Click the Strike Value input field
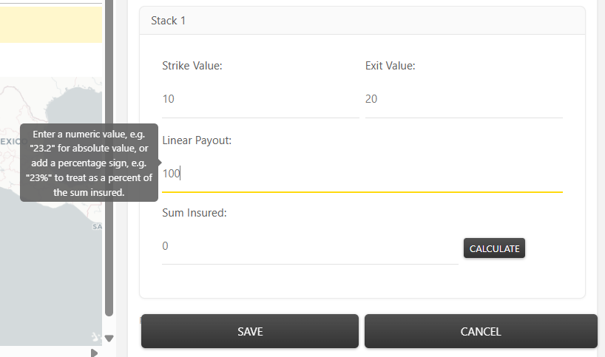 260,99
